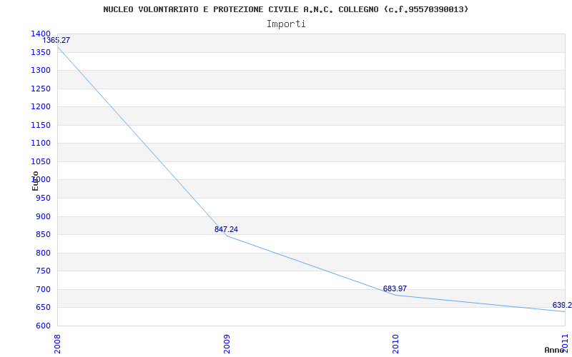Click the Euro axis title
The height and width of the screenshot is (357, 572).
[x=35, y=181]
